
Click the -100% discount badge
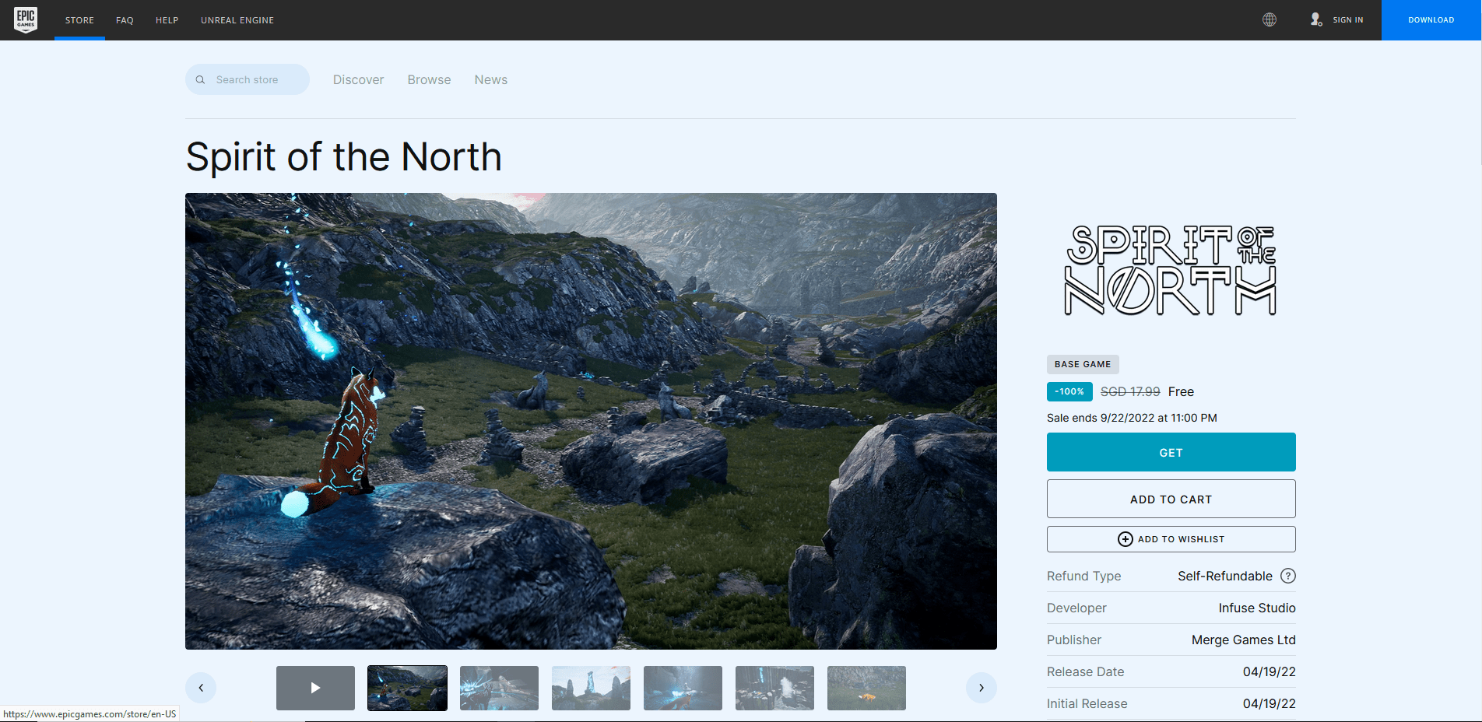pyautogui.click(x=1069, y=391)
